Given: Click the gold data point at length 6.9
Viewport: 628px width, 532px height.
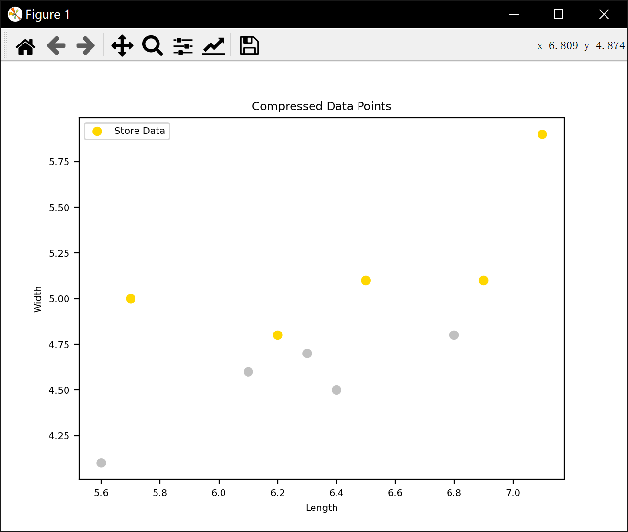Looking at the screenshot, I should click(484, 281).
